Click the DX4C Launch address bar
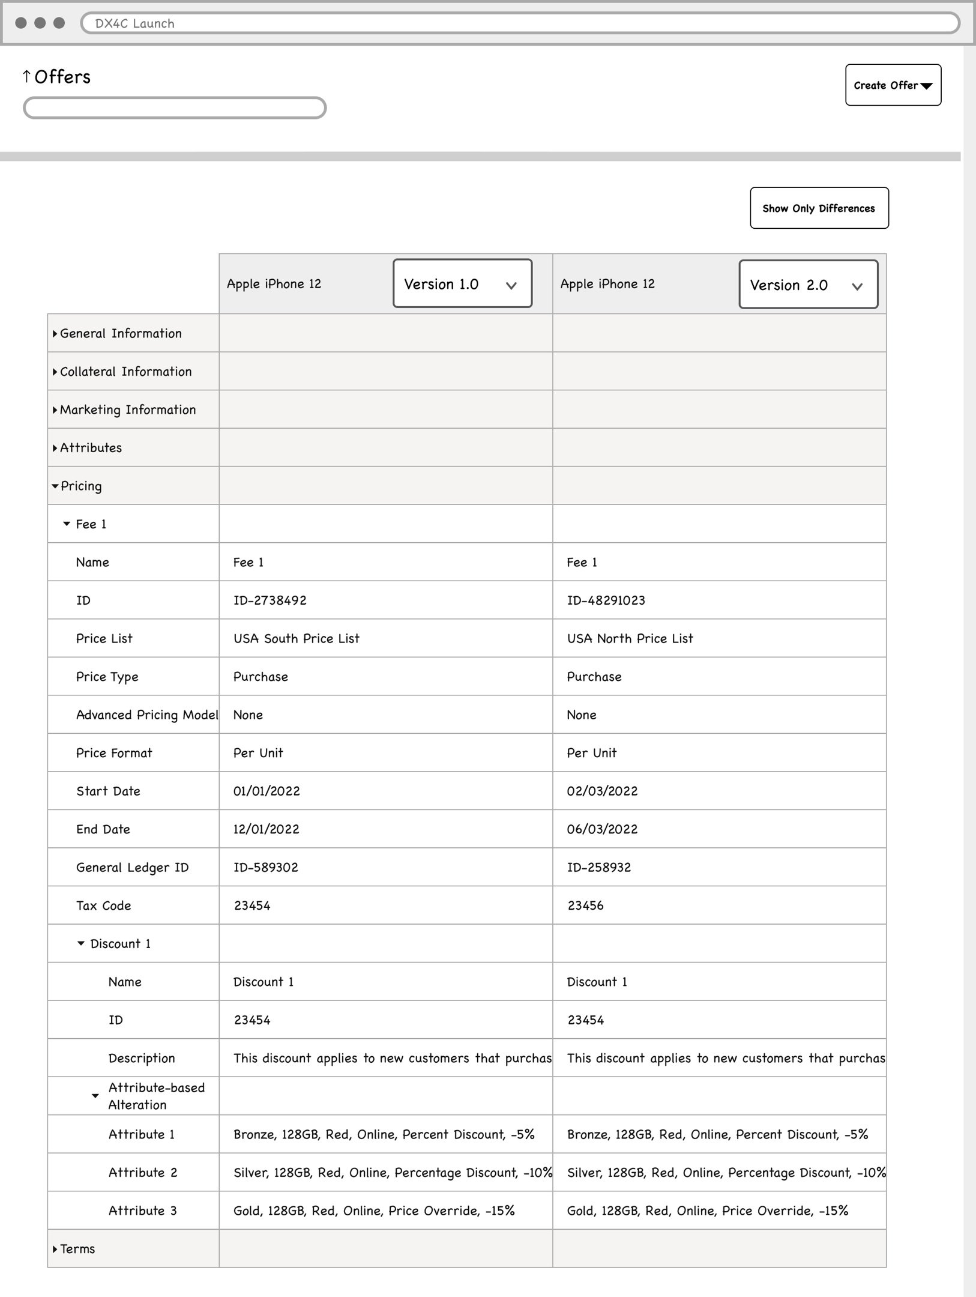Viewport: 976px width, 1297px height. tap(520, 23)
